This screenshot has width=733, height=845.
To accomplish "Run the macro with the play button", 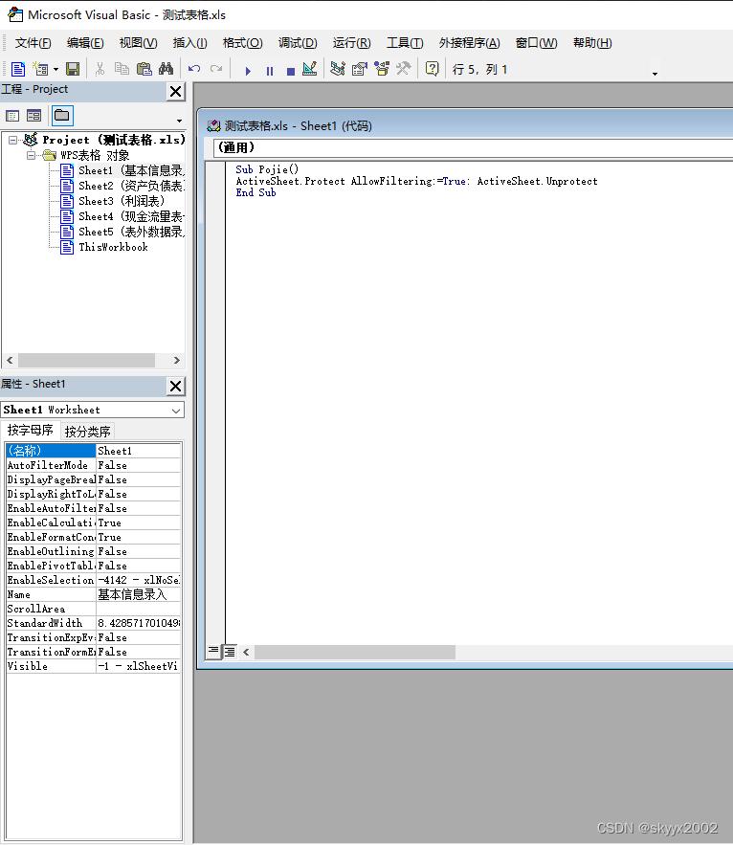I will click(x=248, y=70).
